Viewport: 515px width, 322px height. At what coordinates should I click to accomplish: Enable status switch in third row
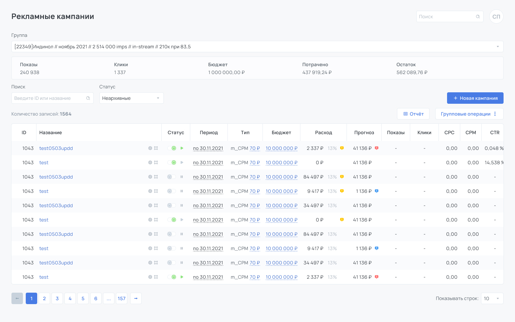(x=172, y=177)
